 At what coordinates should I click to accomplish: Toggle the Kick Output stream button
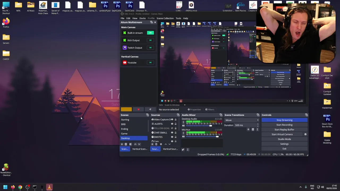coord(150,40)
